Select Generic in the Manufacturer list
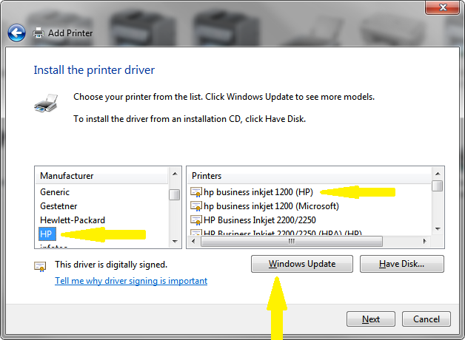The width and height of the screenshot is (465, 340). (55, 192)
